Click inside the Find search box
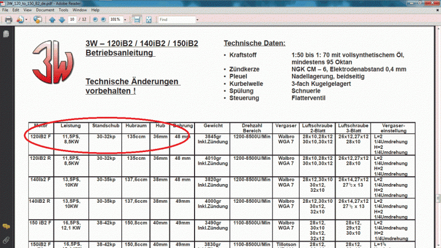Viewport: 441px width, 248px height. [x=176, y=19]
